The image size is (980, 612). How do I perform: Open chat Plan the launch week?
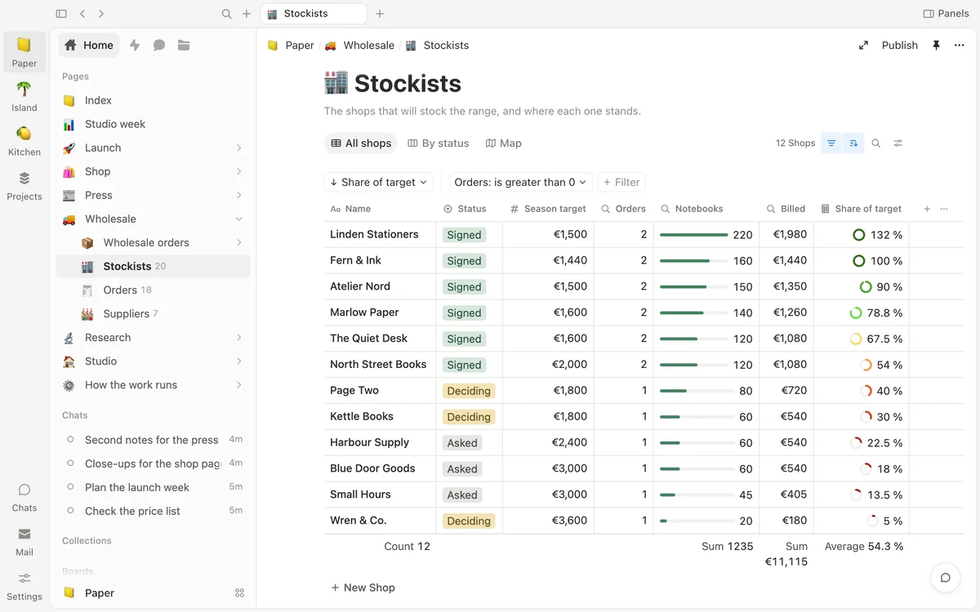[153, 487]
